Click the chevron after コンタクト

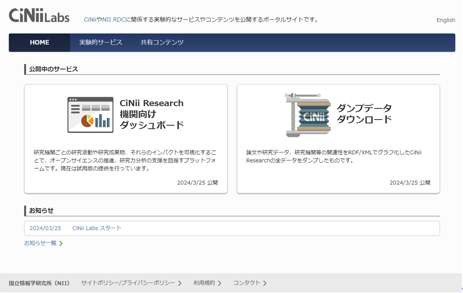(265, 283)
